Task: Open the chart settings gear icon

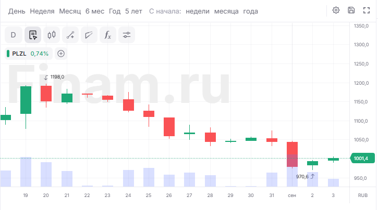Action: (x=336, y=10)
